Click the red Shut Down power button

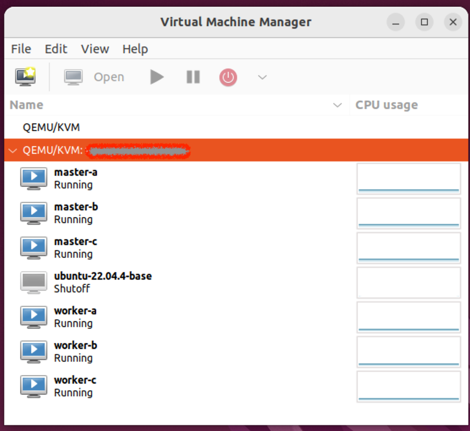(228, 77)
